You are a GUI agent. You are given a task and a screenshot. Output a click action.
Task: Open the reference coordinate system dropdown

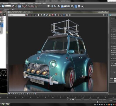tap(8, 6)
